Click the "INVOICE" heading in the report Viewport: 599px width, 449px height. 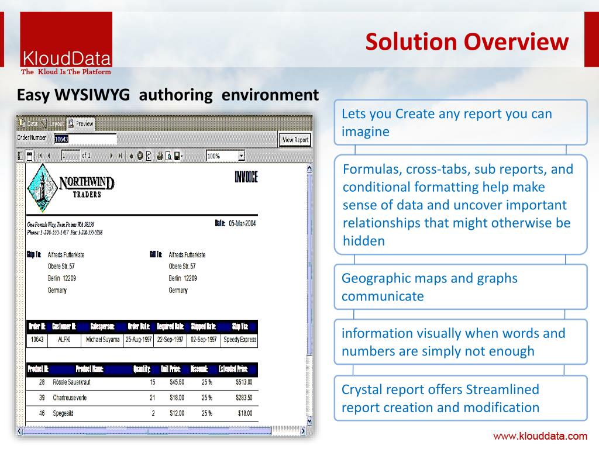coord(246,177)
